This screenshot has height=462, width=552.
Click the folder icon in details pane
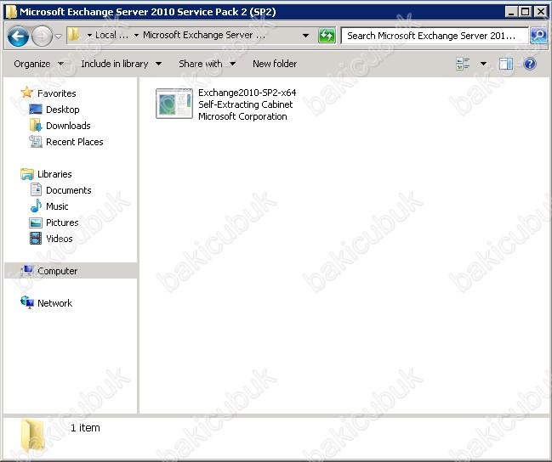pos(32,435)
